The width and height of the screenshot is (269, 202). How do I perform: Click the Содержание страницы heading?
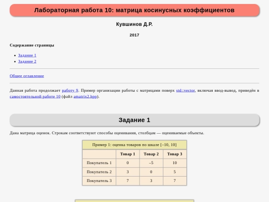click(x=32, y=45)
